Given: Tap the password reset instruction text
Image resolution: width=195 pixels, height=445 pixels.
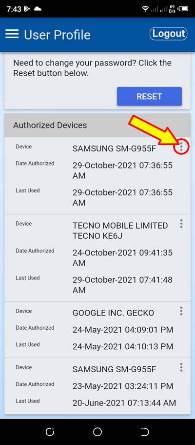Looking at the screenshot, I should click(93, 68).
